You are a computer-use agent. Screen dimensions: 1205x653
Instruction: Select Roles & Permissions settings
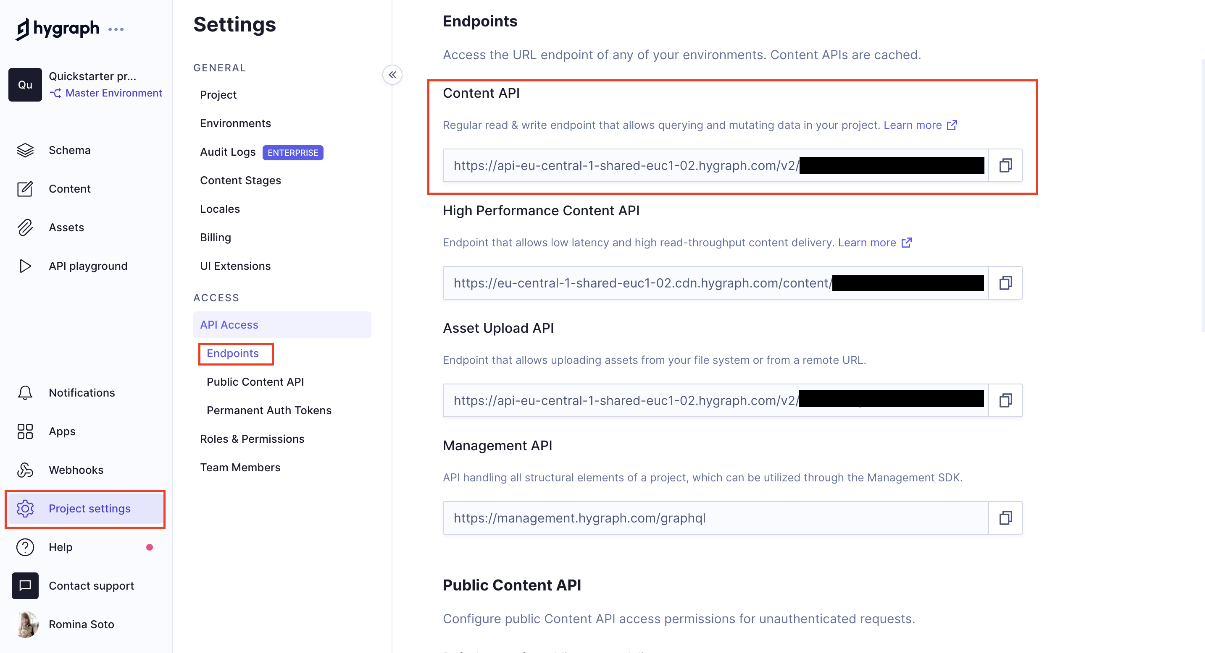(252, 438)
